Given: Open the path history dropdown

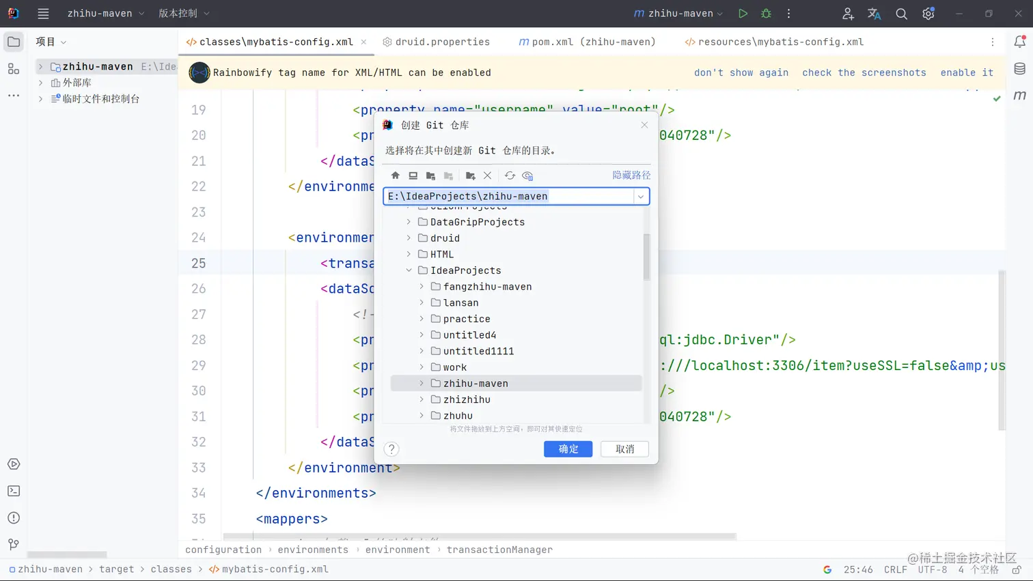Looking at the screenshot, I should tap(641, 197).
